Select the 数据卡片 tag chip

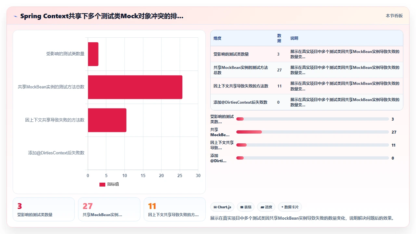coord(290,207)
